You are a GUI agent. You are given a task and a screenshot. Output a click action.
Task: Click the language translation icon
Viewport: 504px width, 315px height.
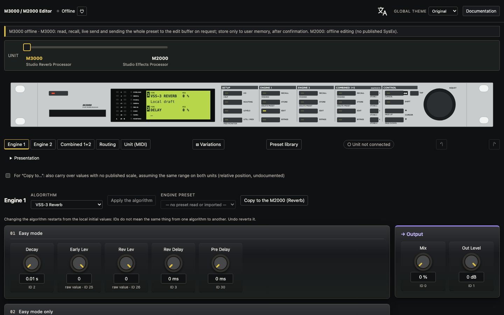382,11
